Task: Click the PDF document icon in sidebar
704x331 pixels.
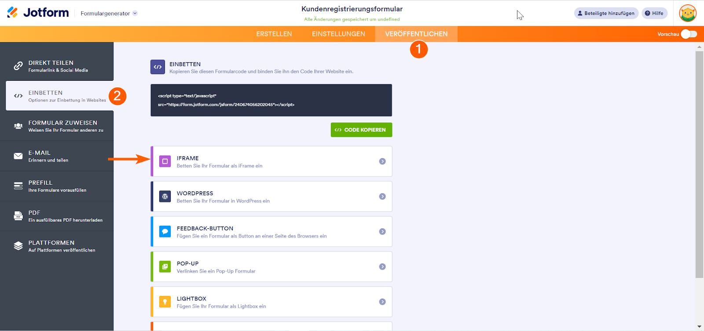Action: pos(18,216)
